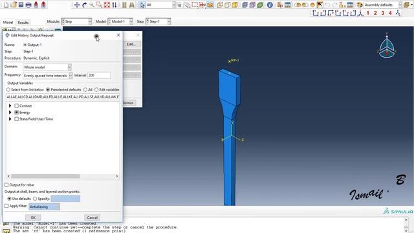Switch to the Results tab
Image resolution: width=414 pixels, height=233 pixels.
point(23,23)
